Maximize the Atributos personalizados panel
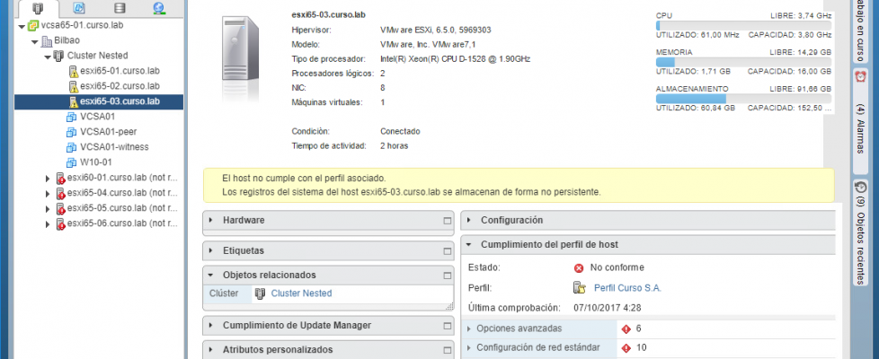 tap(447, 351)
